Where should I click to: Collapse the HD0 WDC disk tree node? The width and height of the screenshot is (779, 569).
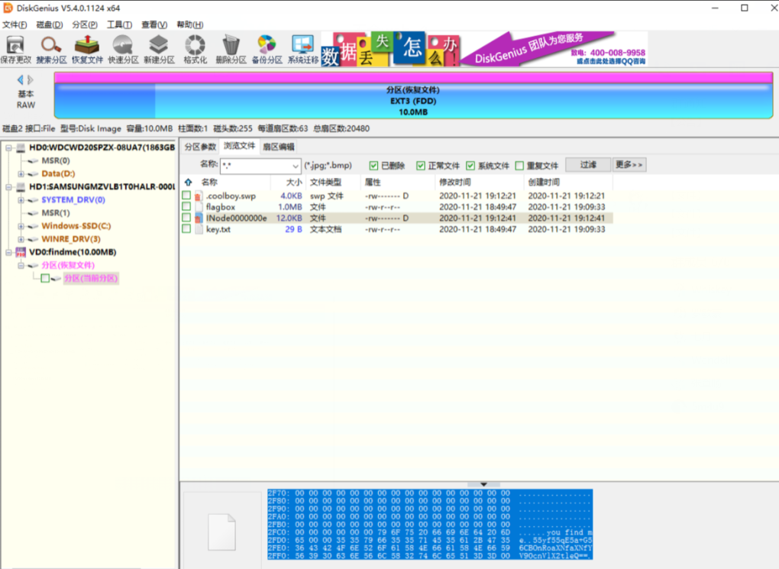coord(8,147)
